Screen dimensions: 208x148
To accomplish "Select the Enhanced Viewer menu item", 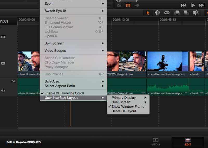I will pos(73,23).
